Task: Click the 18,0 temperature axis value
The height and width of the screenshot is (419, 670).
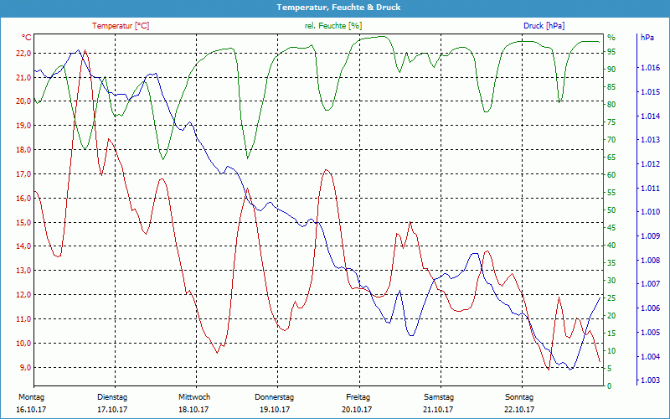Action: click(23, 150)
